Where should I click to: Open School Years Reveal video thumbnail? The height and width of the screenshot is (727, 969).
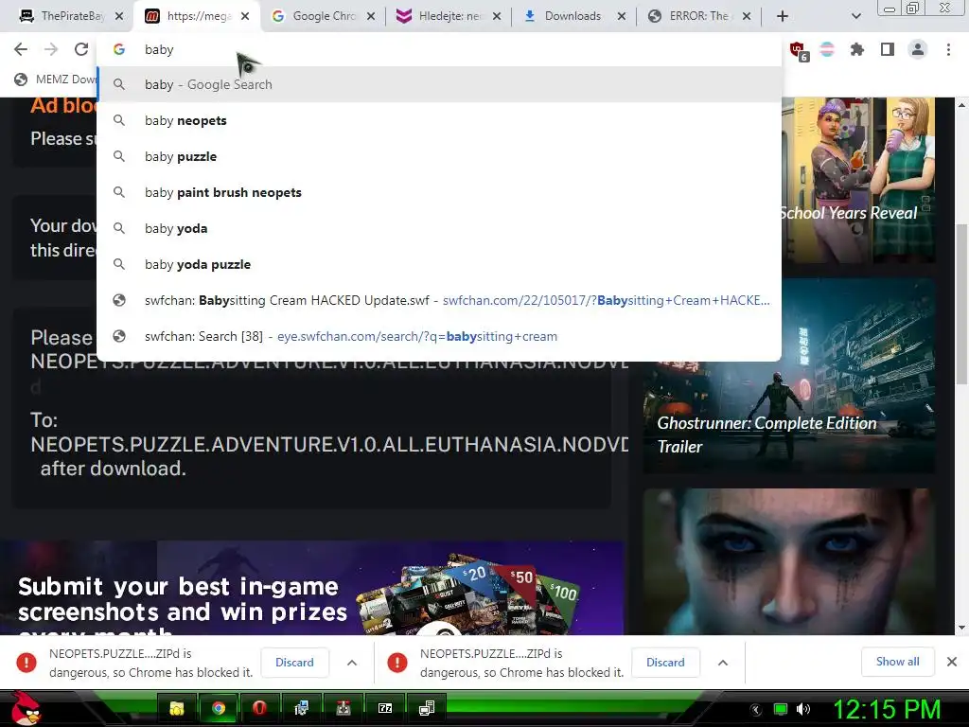tap(858, 180)
